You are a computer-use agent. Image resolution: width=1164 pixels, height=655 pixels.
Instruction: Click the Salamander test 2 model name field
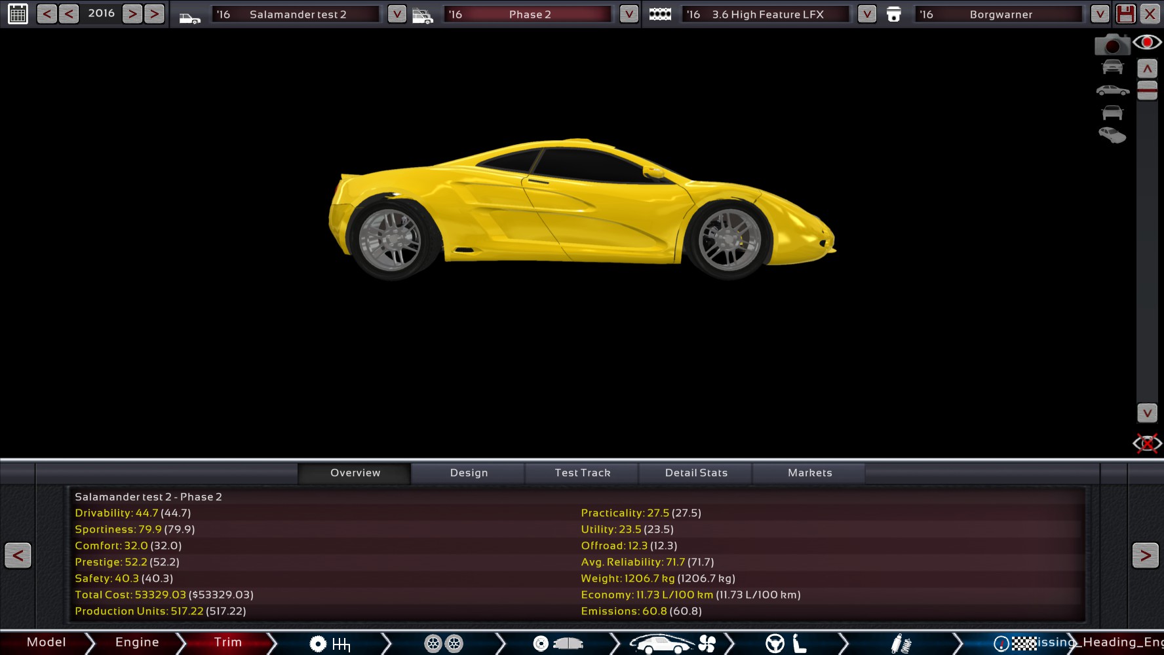[x=296, y=14]
